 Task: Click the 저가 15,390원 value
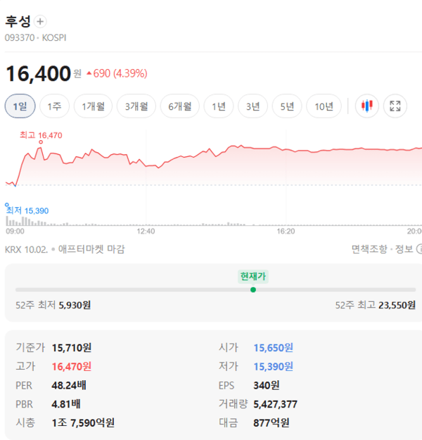(x=274, y=367)
